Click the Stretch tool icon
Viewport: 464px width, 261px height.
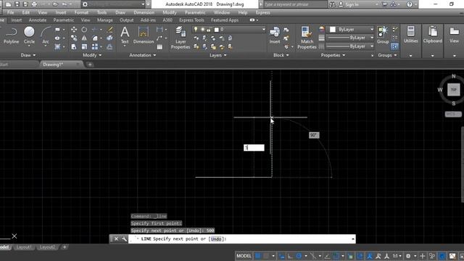(x=74, y=46)
